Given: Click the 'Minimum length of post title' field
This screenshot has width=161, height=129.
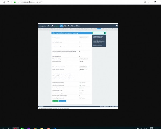Looking at the screenshot, I should [x=80, y=83].
